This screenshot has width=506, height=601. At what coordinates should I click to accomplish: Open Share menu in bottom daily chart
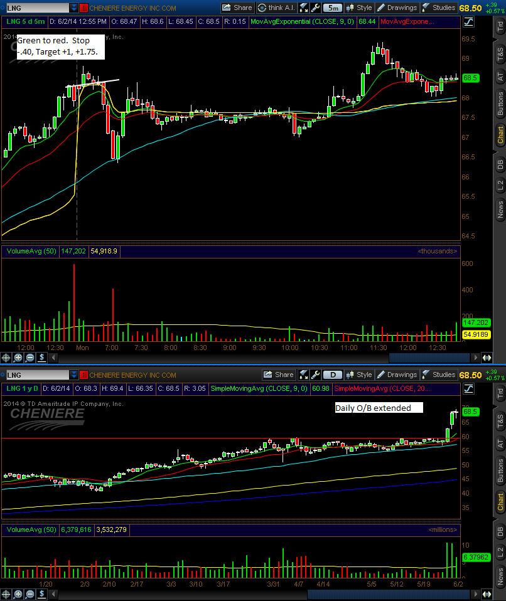(279, 375)
